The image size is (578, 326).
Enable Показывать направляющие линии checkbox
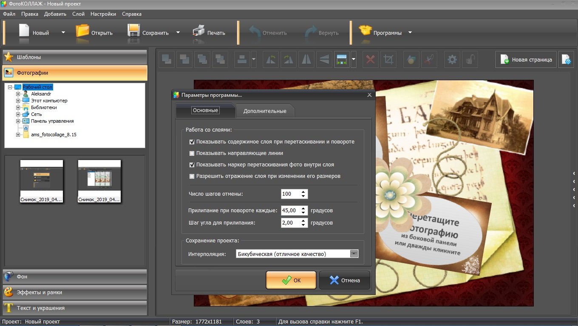point(192,153)
